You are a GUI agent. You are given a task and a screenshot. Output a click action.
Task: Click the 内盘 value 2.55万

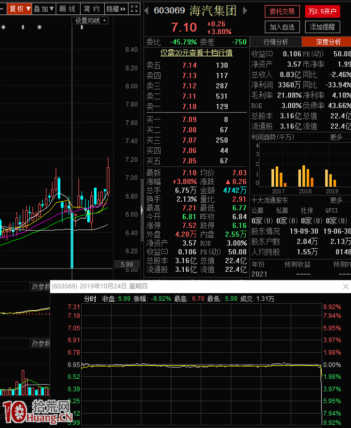click(x=236, y=234)
